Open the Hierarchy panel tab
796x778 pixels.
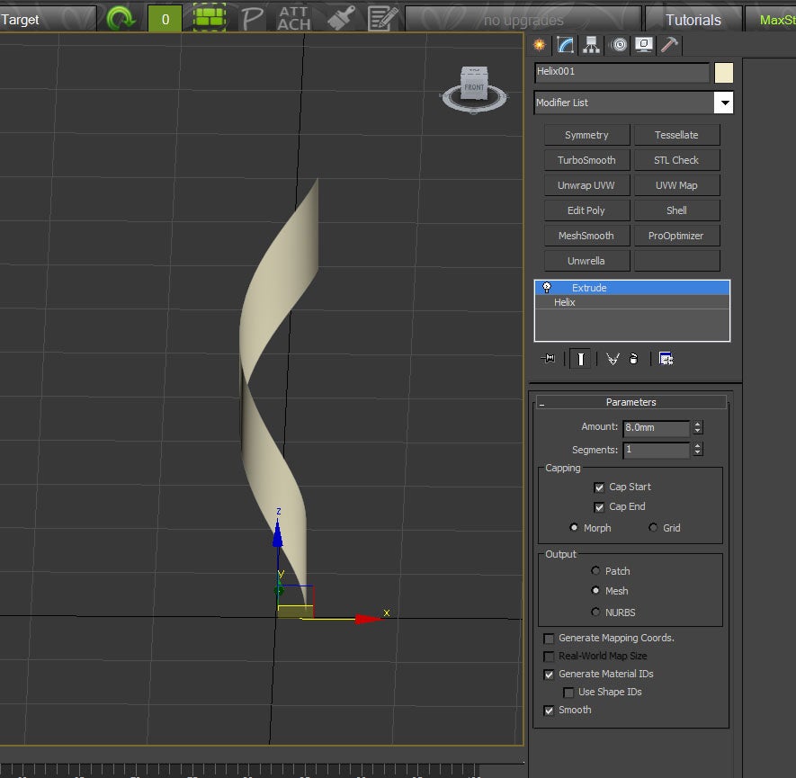tap(591, 44)
